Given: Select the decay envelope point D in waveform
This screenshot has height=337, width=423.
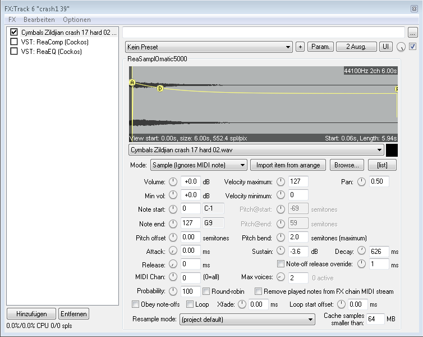Looking at the screenshot, I should click(x=160, y=88).
